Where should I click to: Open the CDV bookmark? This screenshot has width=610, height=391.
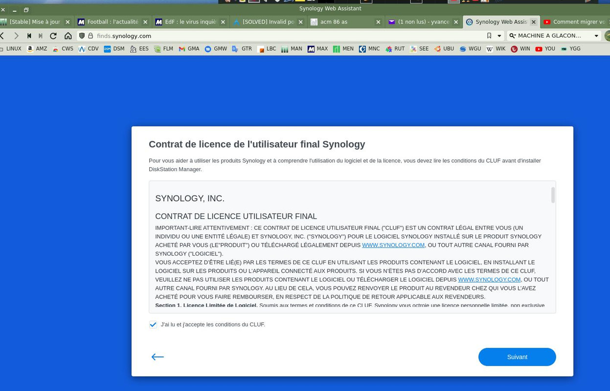(x=89, y=49)
